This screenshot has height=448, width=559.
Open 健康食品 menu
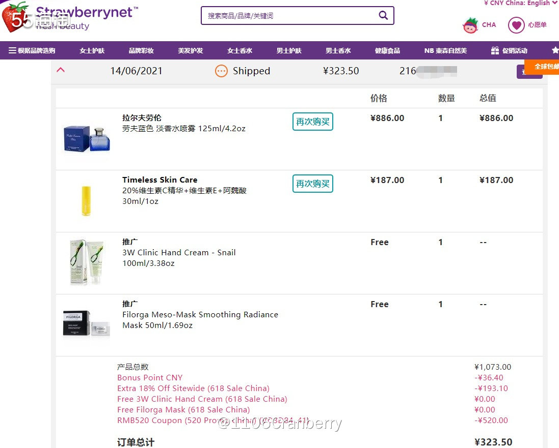(x=387, y=50)
